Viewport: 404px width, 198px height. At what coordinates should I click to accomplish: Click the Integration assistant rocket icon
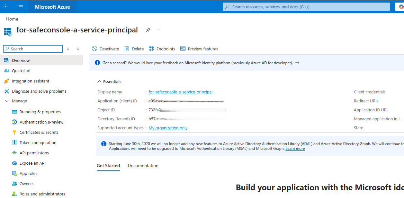tap(6, 81)
